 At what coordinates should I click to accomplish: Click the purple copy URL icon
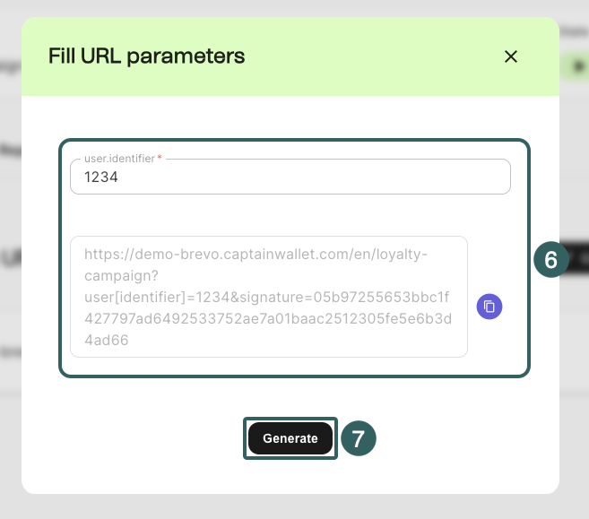click(489, 307)
